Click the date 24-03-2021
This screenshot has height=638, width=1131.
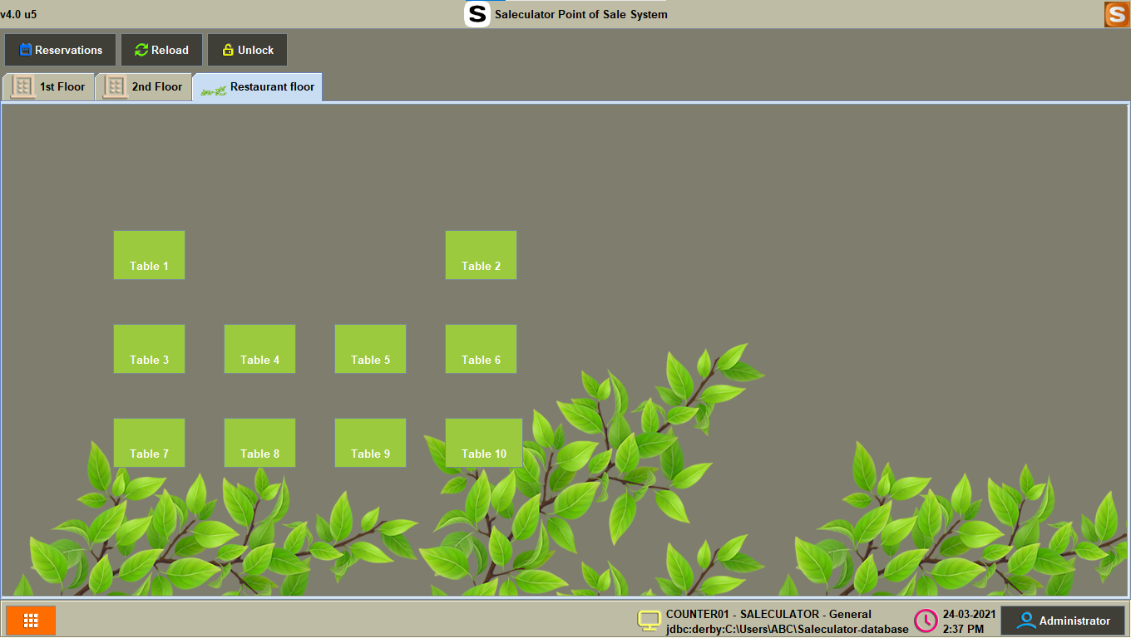tap(969, 615)
